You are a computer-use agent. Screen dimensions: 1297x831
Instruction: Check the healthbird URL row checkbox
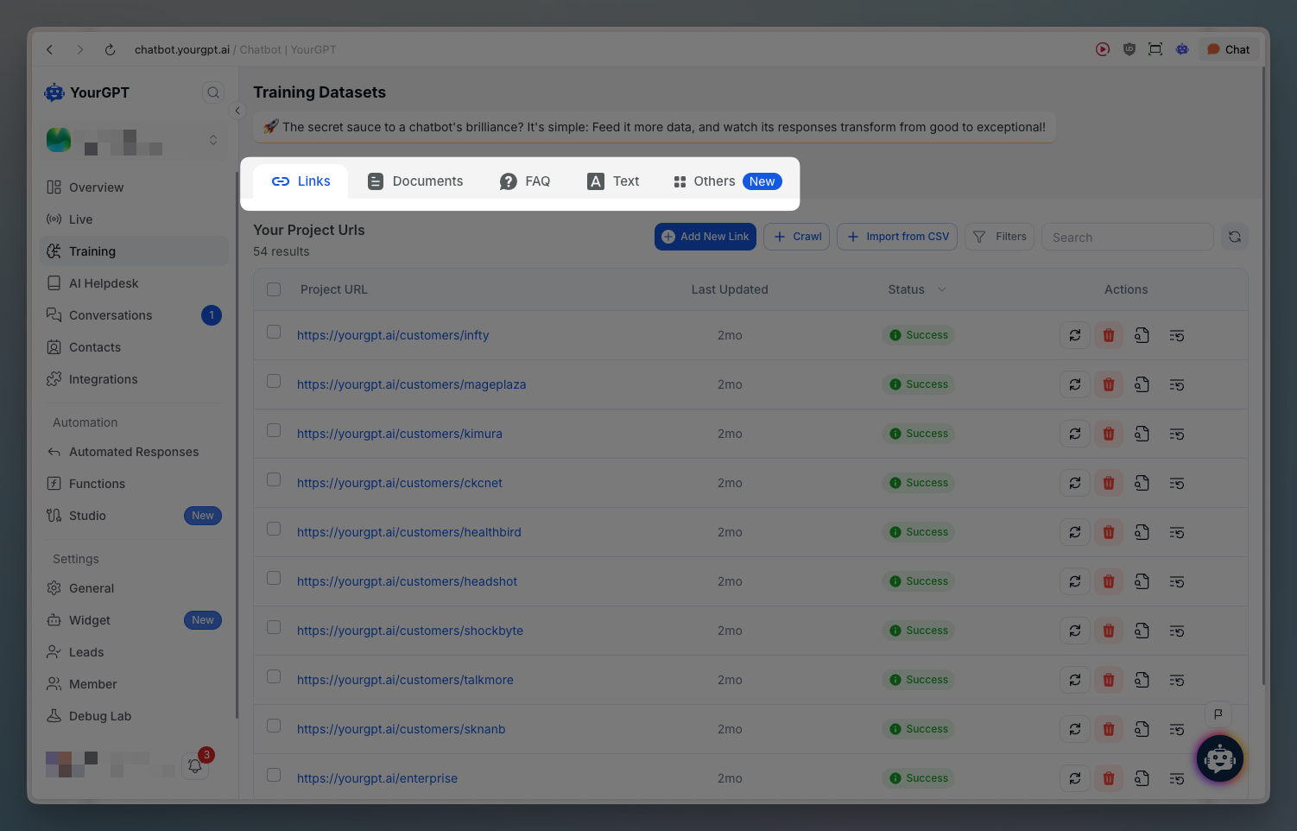pyautogui.click(x=274, y=529)
